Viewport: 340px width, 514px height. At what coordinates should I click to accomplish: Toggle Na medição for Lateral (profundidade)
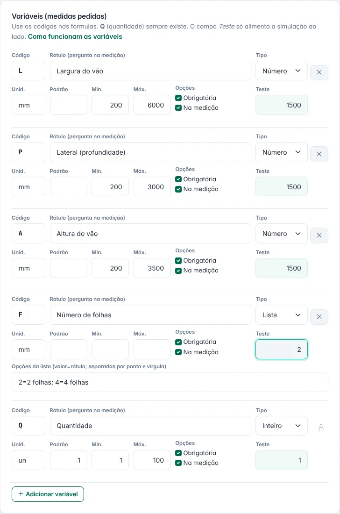178,189
